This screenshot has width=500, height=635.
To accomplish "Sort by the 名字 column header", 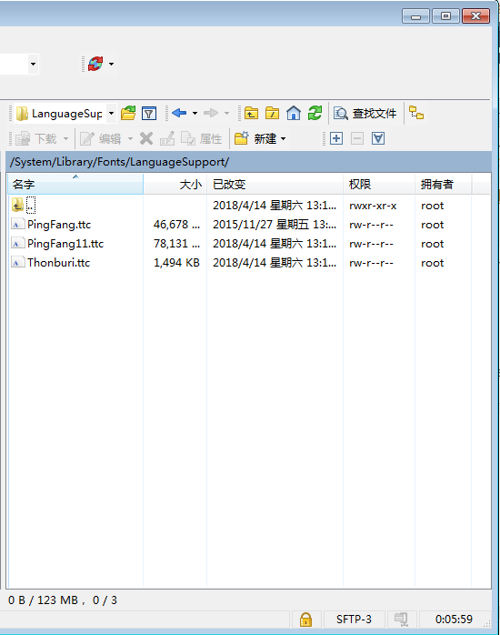I will pyautogui.click(x=75, y=185).
